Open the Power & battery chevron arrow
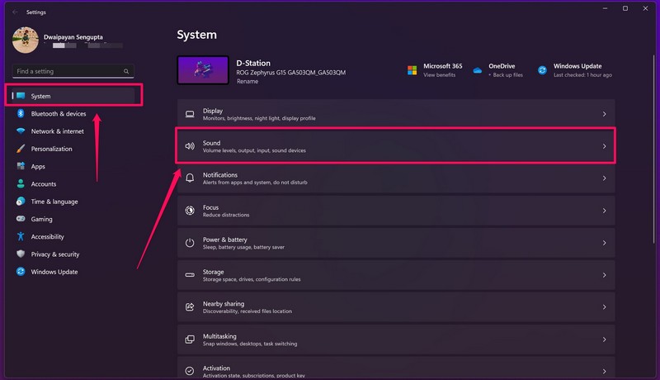 point(604,243)
